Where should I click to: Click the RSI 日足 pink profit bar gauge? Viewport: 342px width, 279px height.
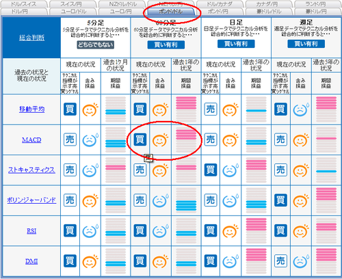pos(256,230)
